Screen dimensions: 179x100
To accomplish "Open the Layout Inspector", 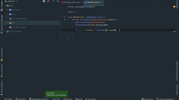I will (165, 99).
